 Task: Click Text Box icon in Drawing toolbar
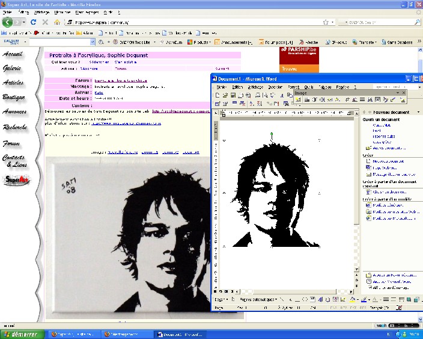312,299
